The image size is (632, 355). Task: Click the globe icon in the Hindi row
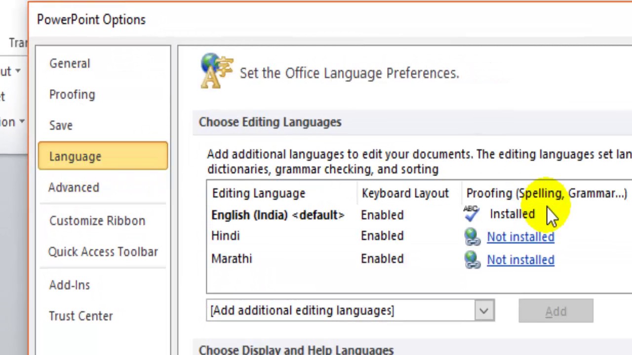(473, 237)
